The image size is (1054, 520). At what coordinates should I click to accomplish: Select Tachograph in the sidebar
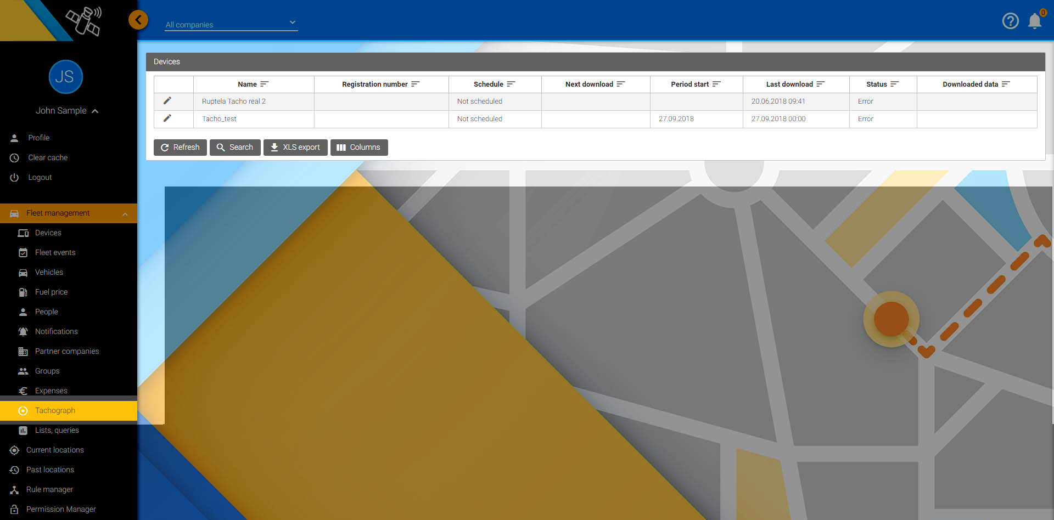point(55,410)
